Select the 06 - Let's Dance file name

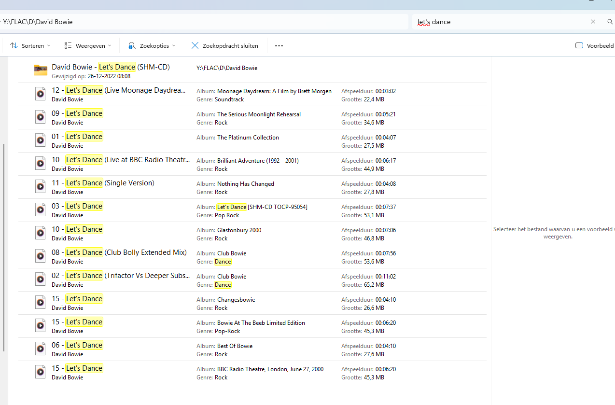[77, 345]
